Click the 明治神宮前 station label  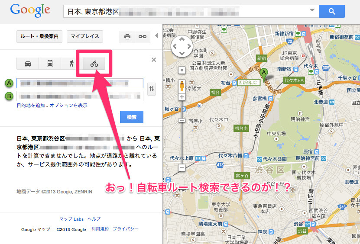tap(308, 158)
